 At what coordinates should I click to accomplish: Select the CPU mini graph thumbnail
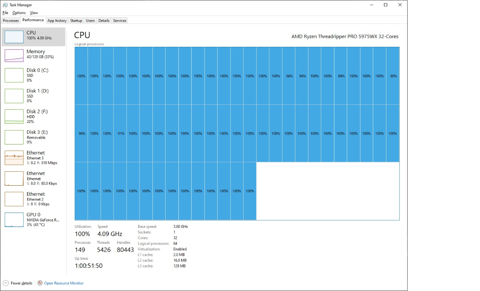tap(14, 37)
